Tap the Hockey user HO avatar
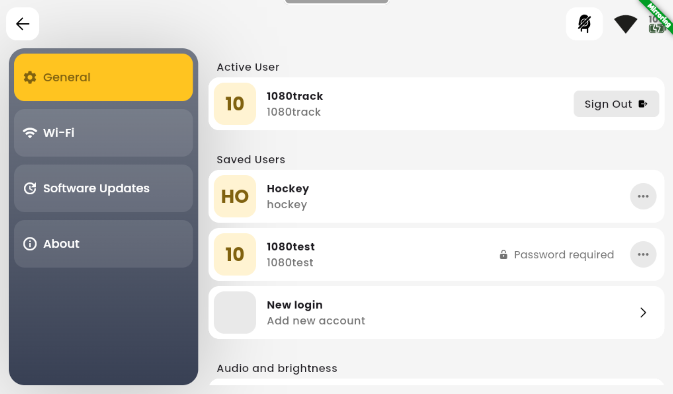673x394 pixels. click(235, 196)
